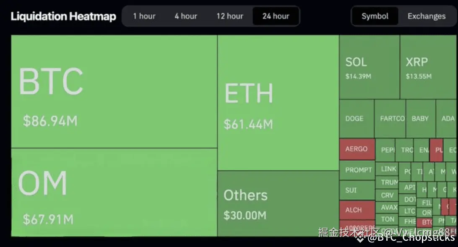
Task: Choose the 12 hour timeframe
Action: [230, 16]
